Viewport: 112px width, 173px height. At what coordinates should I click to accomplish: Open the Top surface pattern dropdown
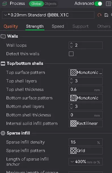pos(86,72)
